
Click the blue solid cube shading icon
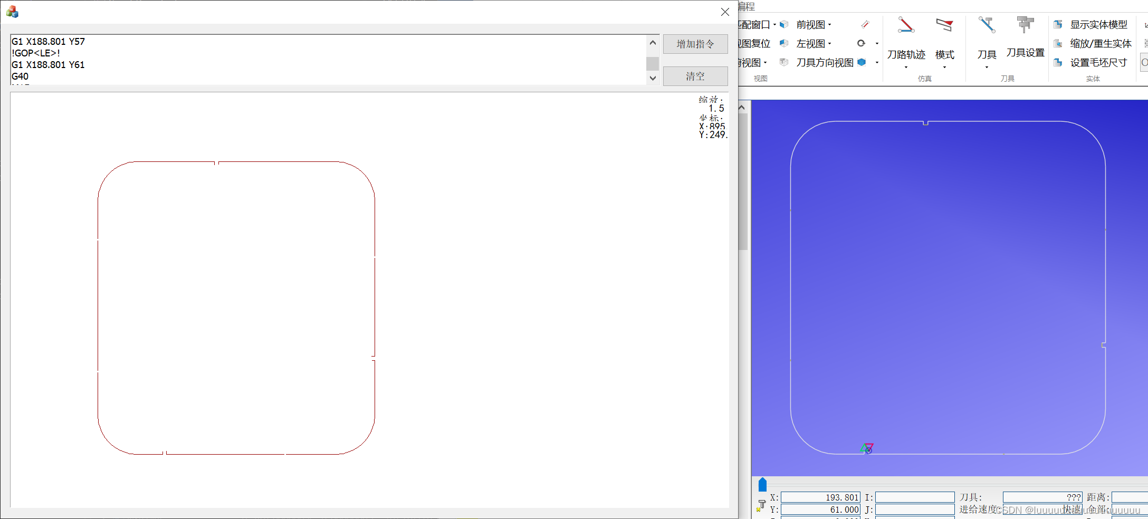(862, 62)
